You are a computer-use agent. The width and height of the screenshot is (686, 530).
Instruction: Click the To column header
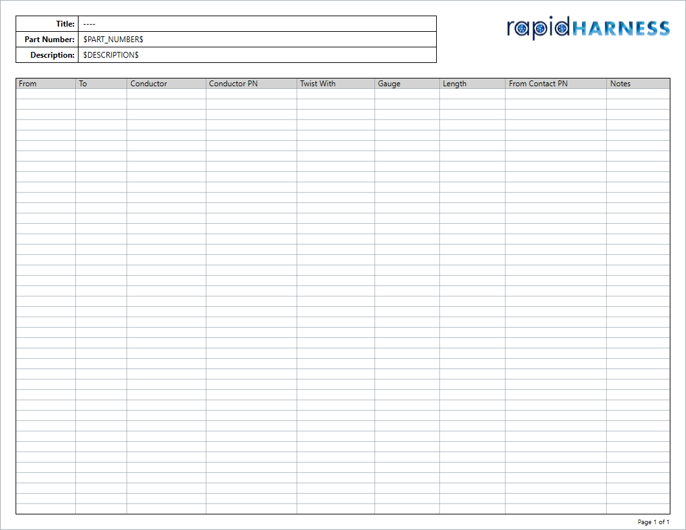101,84
